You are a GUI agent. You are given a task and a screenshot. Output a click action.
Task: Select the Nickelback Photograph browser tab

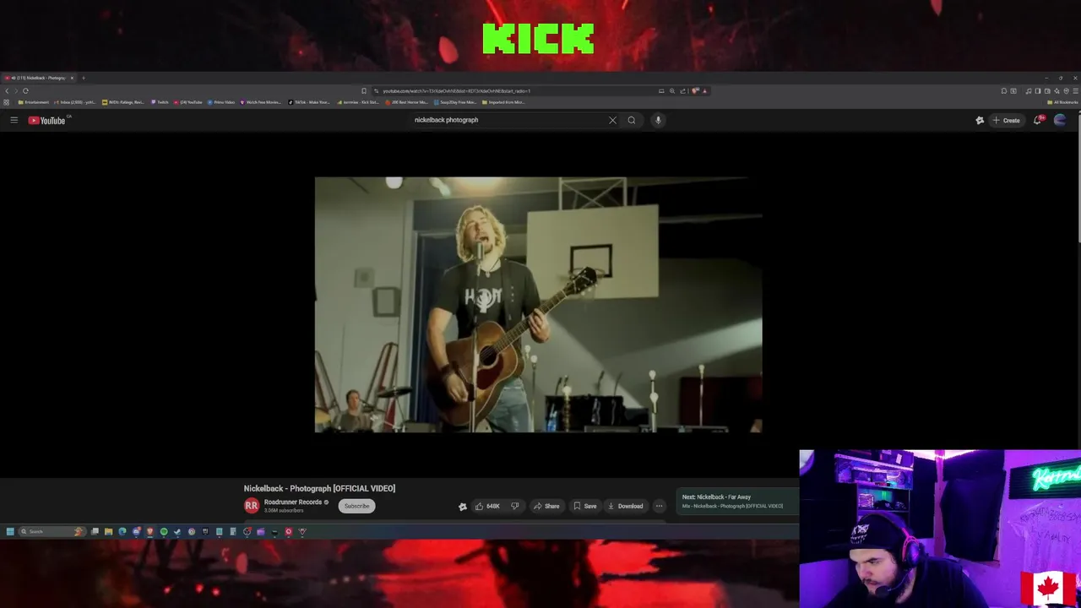(x=38, y=78)
